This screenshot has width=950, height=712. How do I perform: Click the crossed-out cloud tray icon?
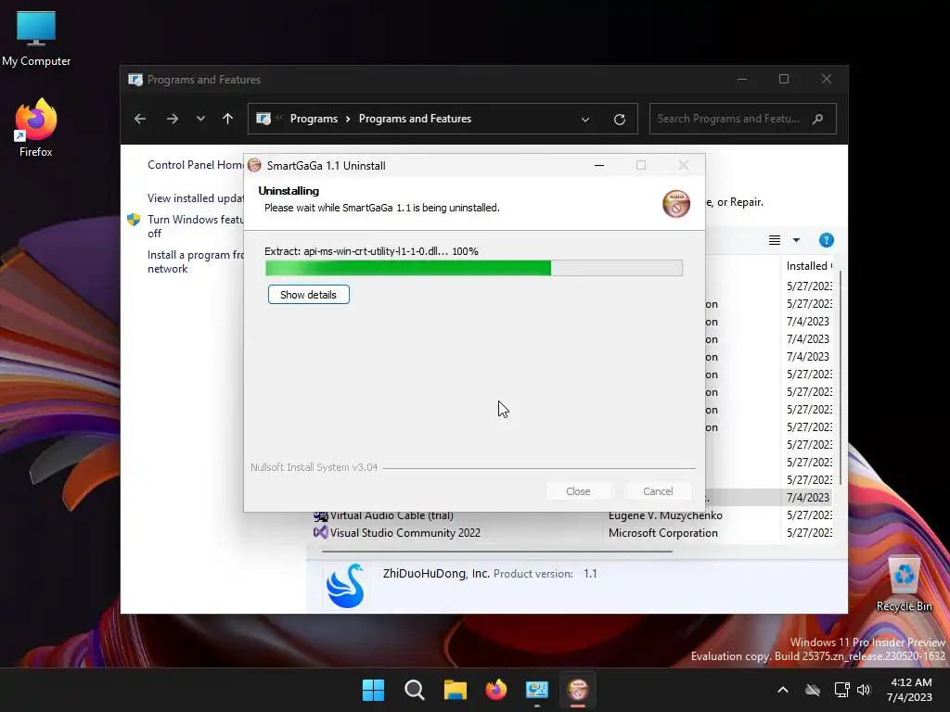[813, 690]
